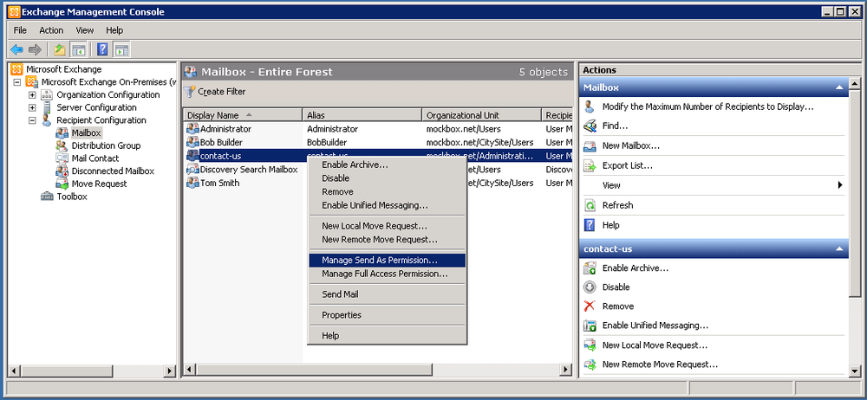This screenshot has width=867, height=400.
Task: Click the Tom Smith mailbox icon
Action: (192, 183)
